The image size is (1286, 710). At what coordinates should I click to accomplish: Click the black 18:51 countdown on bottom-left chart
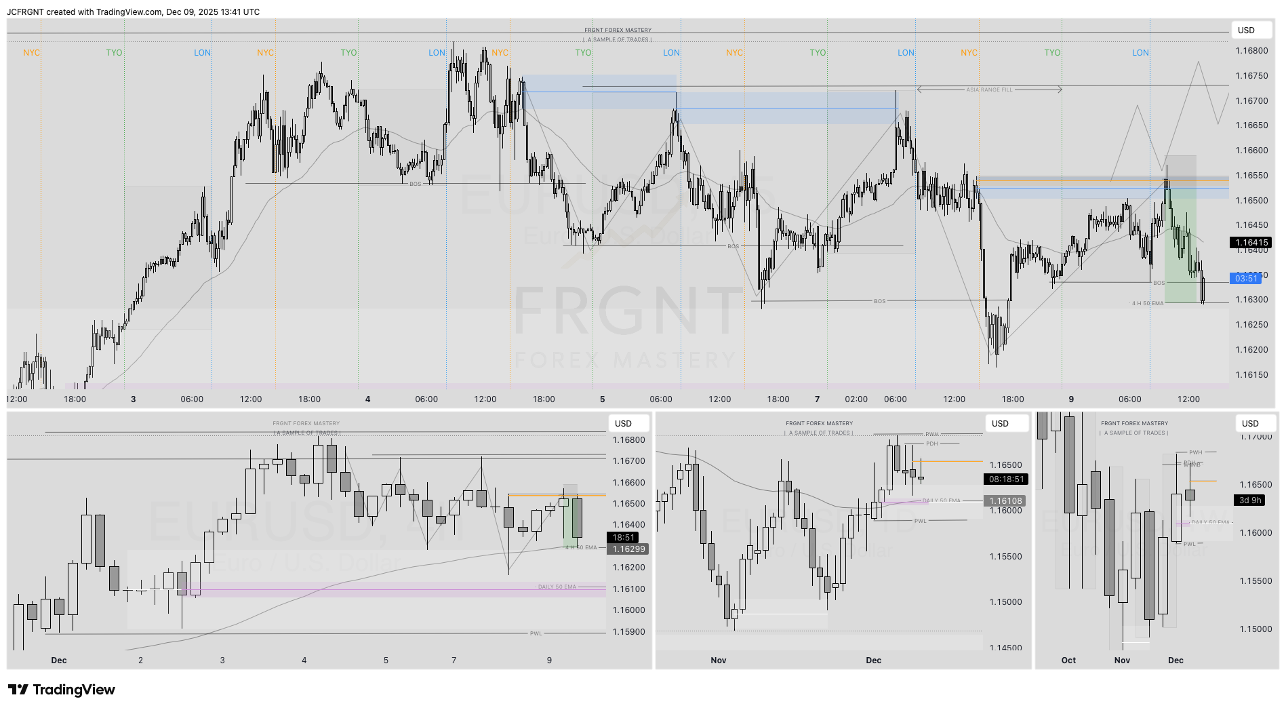(624, 537)
